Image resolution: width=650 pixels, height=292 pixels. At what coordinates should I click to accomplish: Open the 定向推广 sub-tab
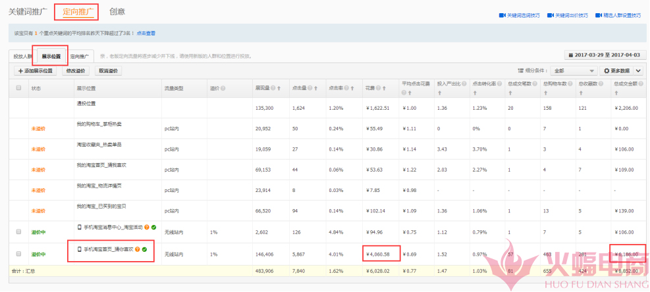(81, 57)
